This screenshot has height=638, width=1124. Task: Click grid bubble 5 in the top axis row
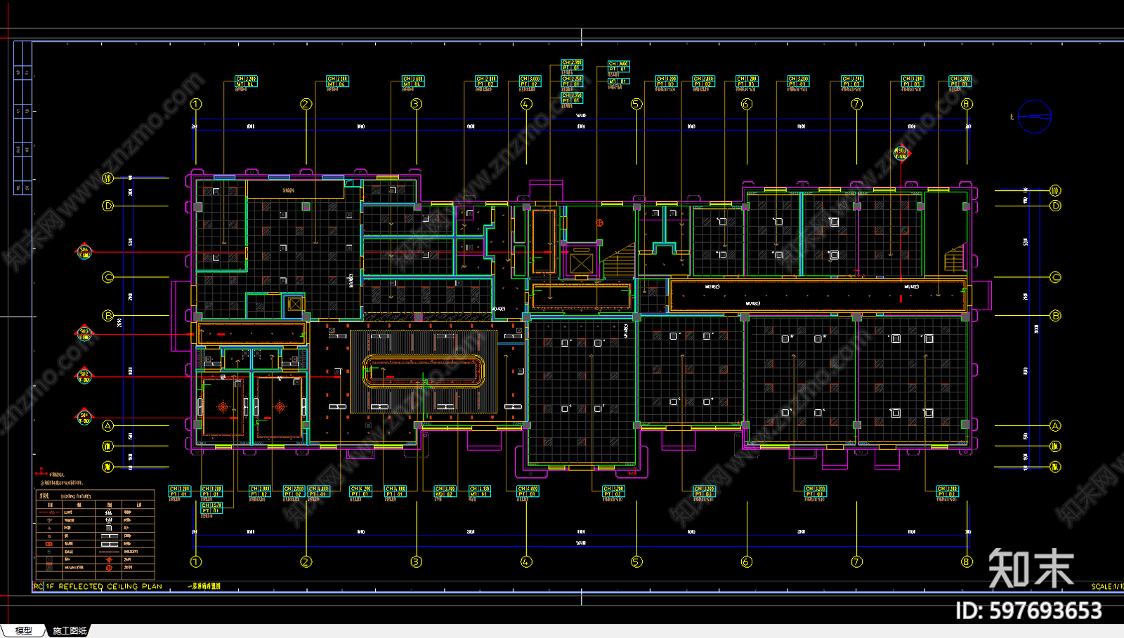tap(636, 104)
